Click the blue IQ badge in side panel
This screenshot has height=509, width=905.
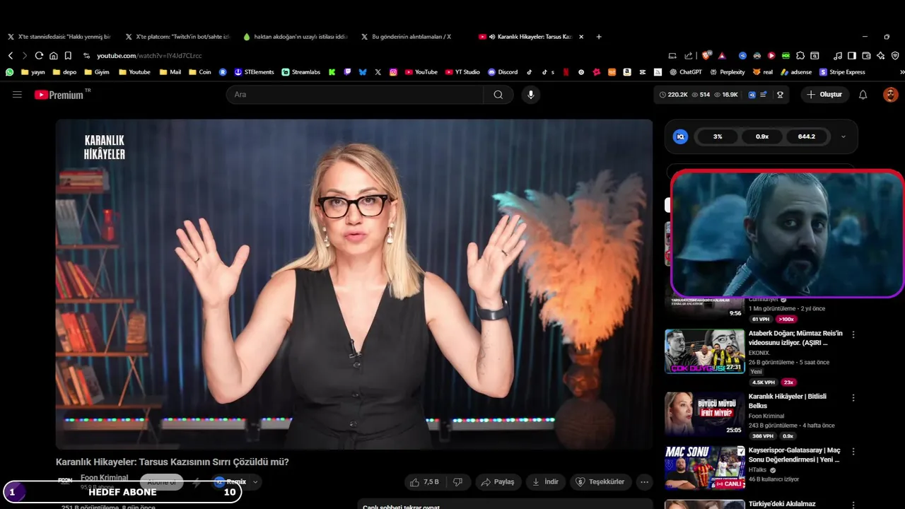pos(680,136)
